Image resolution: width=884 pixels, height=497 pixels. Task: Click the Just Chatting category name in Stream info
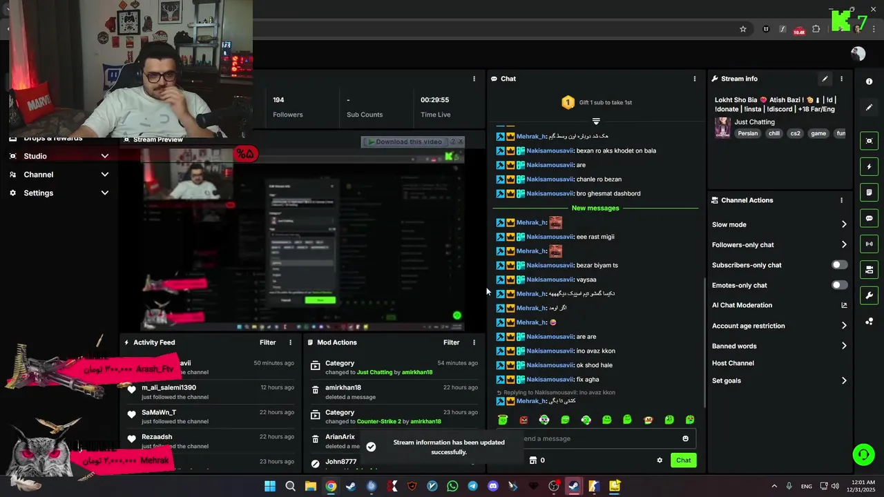point(754,122)
